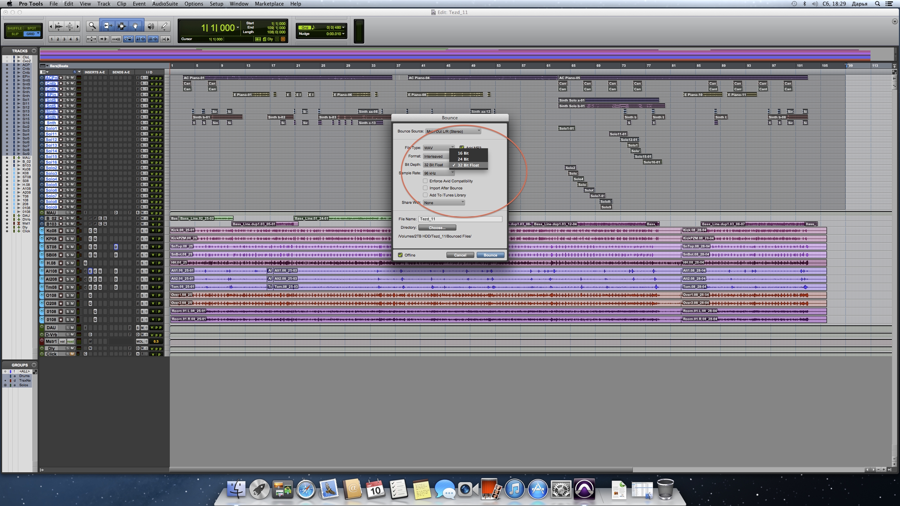Viewport: 900px width, 506px height.
Task: Toggle Link Track and Edit Selection icon
Action: pyautogui.click(x=153, y=39)
